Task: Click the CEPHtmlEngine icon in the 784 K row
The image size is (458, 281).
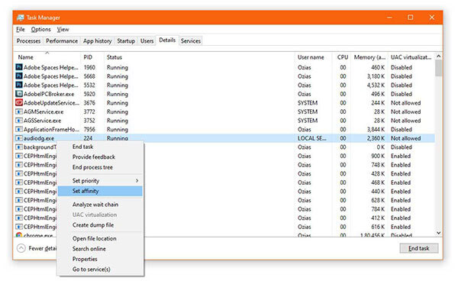Action: click(19, 209)
